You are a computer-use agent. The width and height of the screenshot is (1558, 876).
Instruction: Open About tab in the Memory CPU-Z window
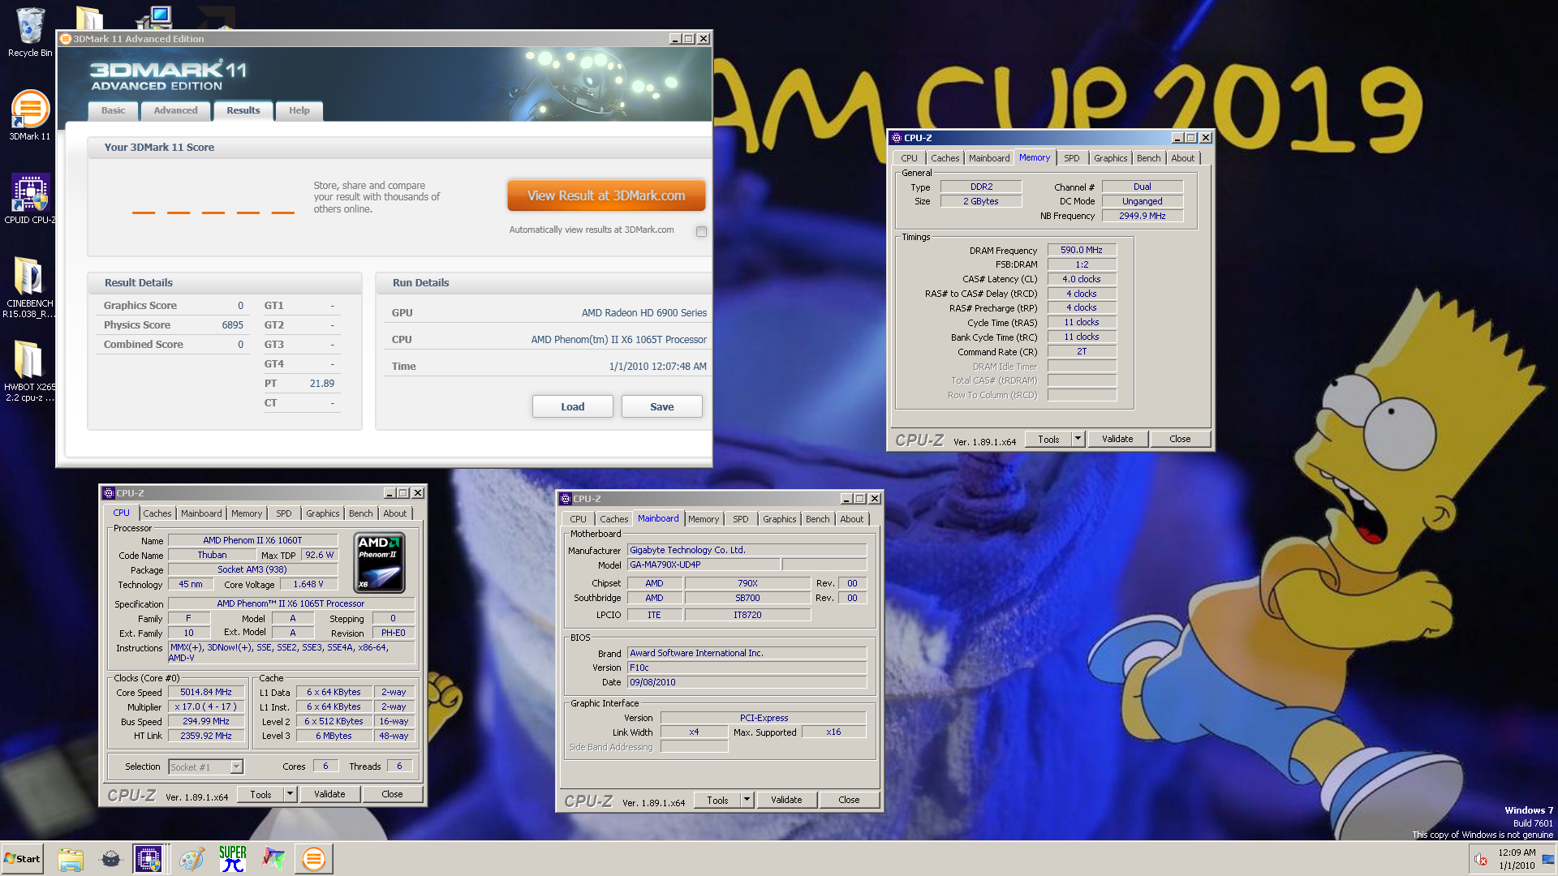point(1182,158)
